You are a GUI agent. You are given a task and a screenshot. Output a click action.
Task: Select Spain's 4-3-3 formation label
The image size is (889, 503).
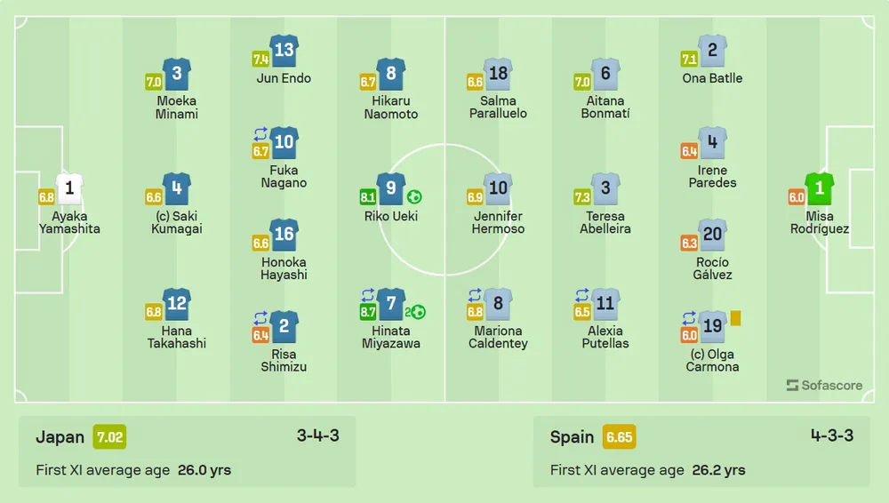click(x=832, y=435)
